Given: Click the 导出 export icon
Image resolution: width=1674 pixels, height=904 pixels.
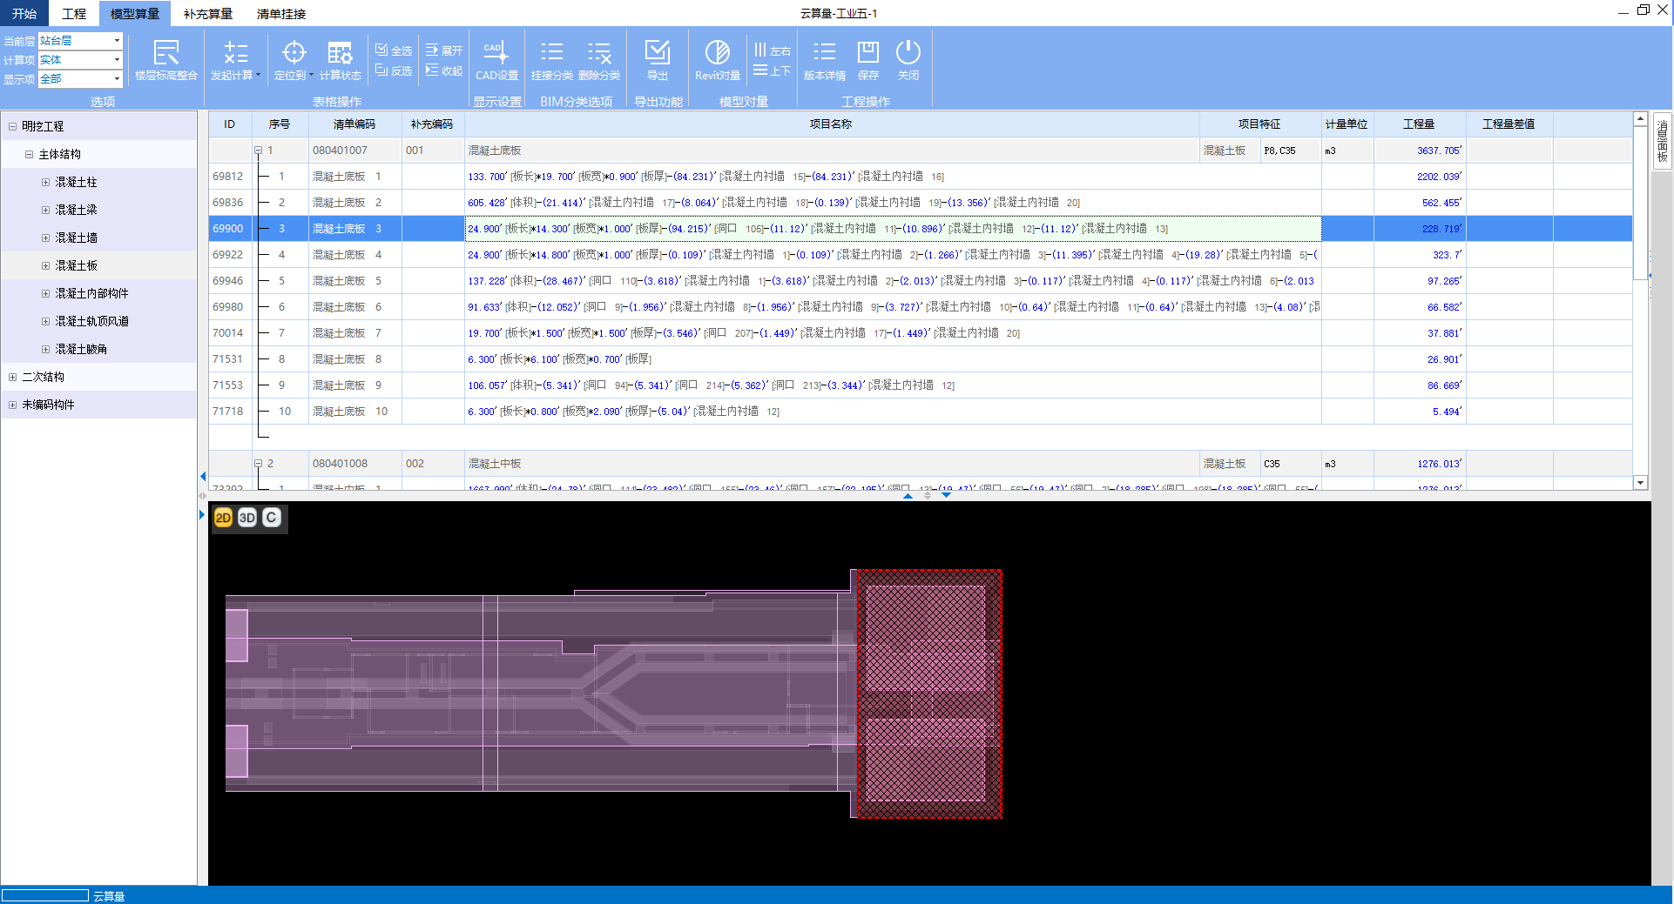Looking at the screenshot, I should coord(658,59).
